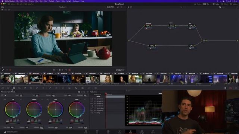Open the Key palette
Viewport: 239px width, 134px height.
point(83,88)
